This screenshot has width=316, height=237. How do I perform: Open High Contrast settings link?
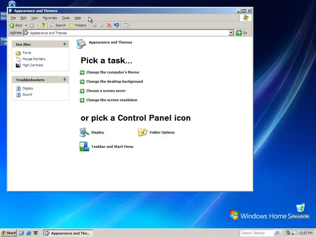(x=33, y=65)
